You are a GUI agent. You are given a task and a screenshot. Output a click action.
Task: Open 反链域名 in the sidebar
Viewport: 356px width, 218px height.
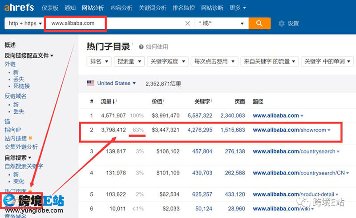pyautogui.click(x=16, y=96)
